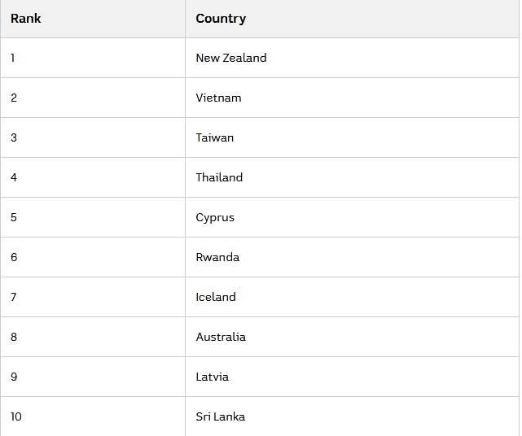This screenshot has width=522, height=436.
Task: Select the Australia entry
Action: coord(221,337)
